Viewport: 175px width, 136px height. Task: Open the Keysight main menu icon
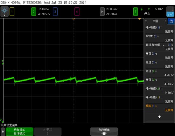coord(4,11)
